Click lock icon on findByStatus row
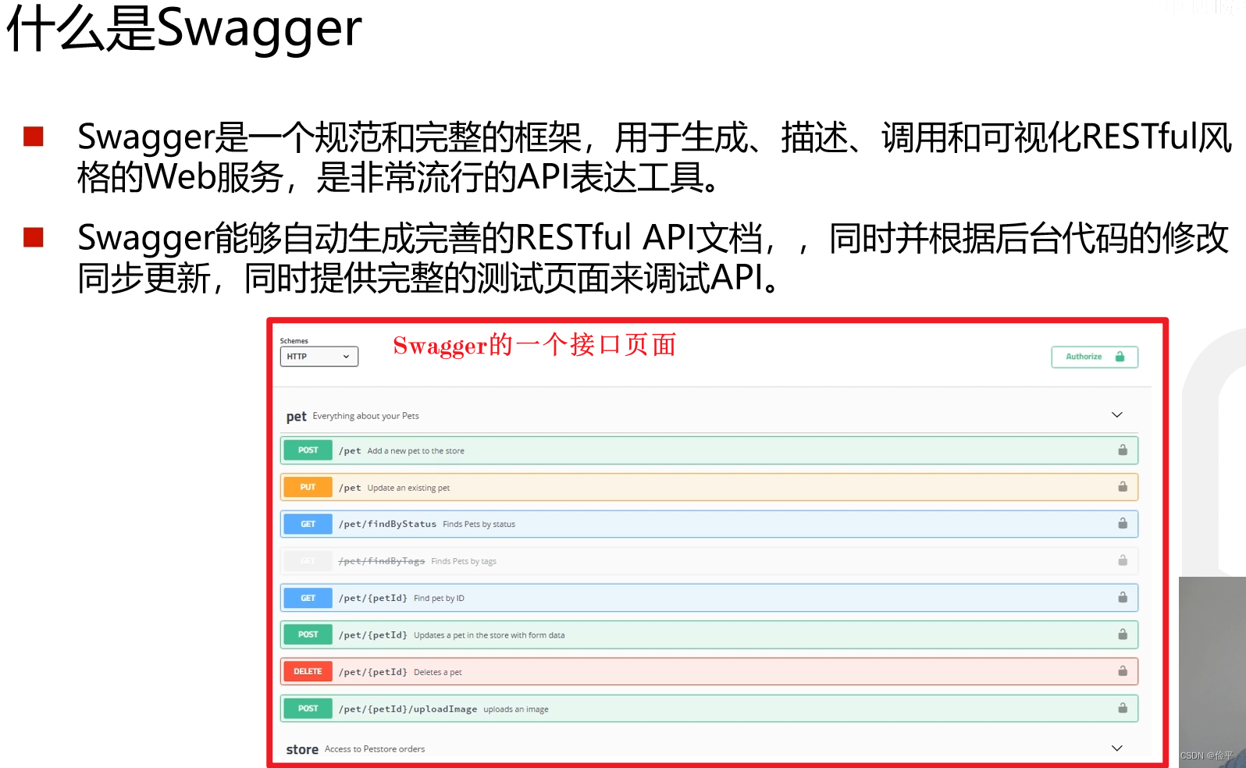This screenshot has width=1246, height=768. tap(1123, 524)
